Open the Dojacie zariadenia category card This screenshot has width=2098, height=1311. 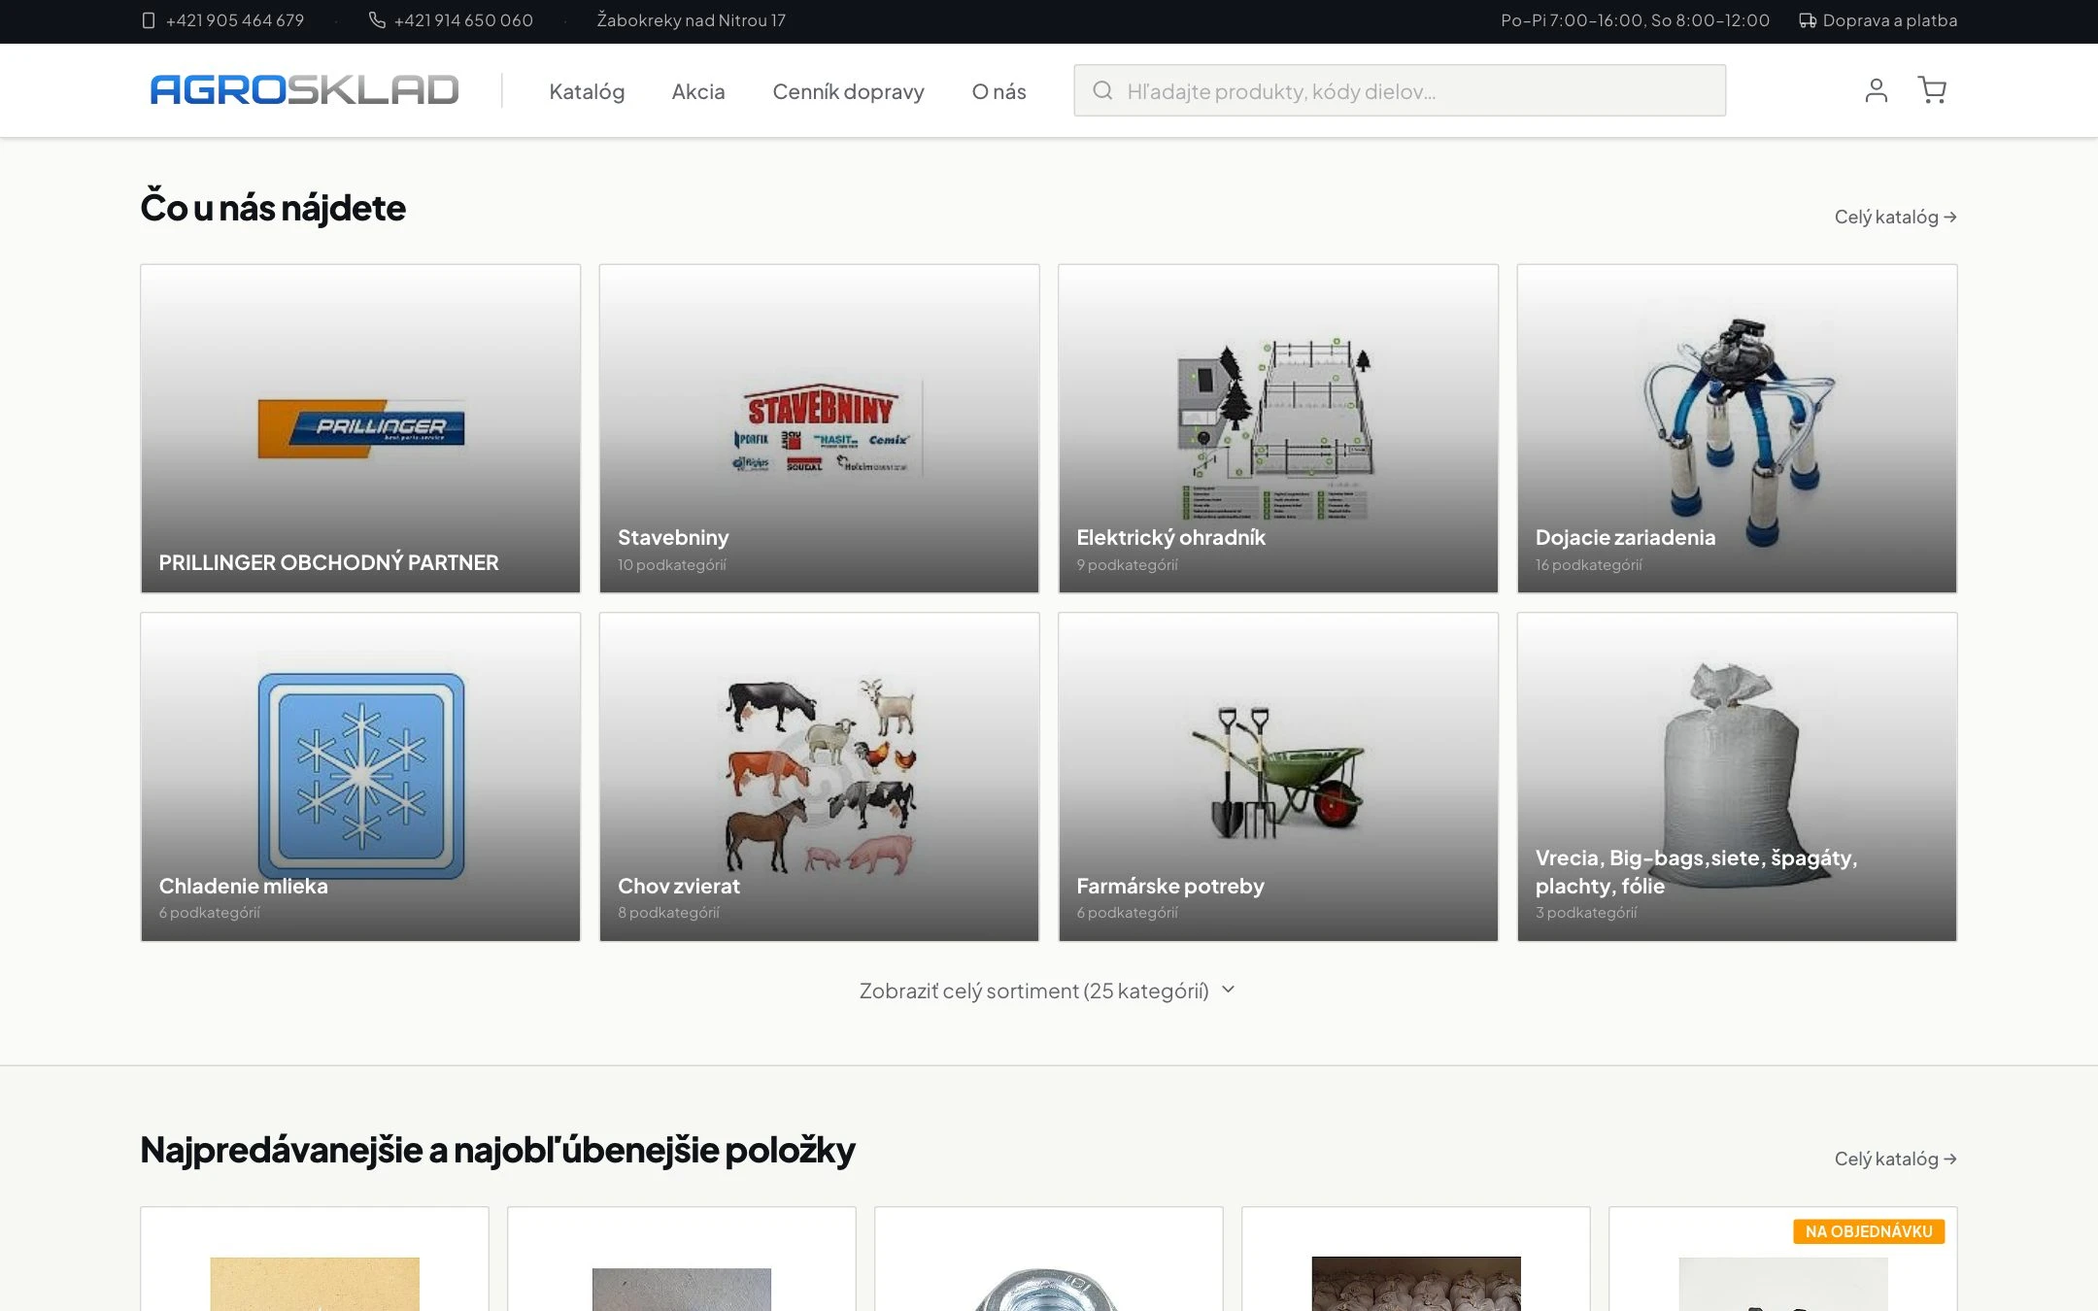click(x=1737, y=428)
